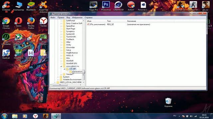This screenshot has width=213, height=119.
Task: Collapse the CR-MP registry key
Action: point(64,69)
